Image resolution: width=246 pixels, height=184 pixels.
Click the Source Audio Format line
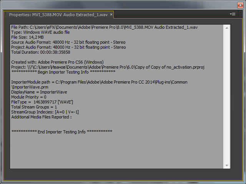pyautogui.click(x=68, y=42)
